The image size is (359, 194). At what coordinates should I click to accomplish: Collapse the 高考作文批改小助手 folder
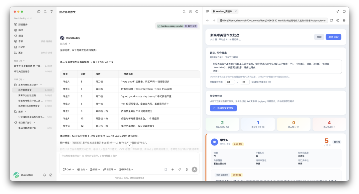[41, 85]
